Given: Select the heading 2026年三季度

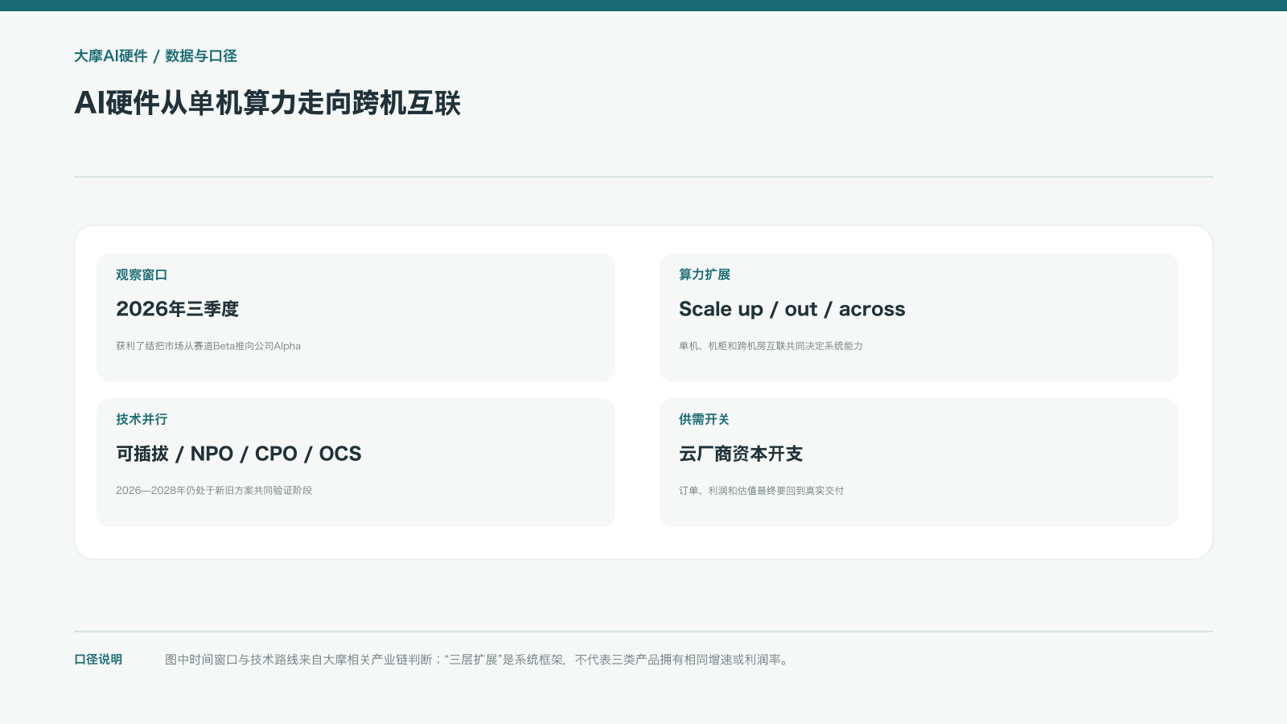Looking at the screenshot, I should pos(177,309).
